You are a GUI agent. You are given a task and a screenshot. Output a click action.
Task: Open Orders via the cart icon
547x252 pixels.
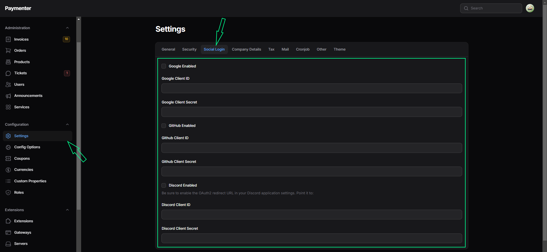[8, 51]
